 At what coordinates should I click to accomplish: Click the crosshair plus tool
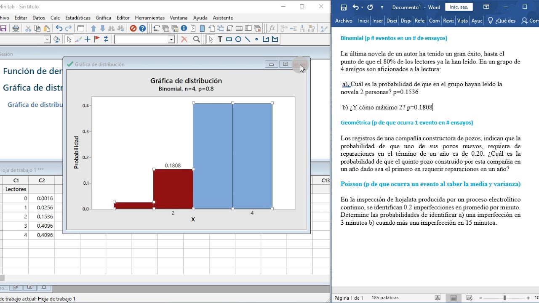pyautogui.click(x=88, y=39)
